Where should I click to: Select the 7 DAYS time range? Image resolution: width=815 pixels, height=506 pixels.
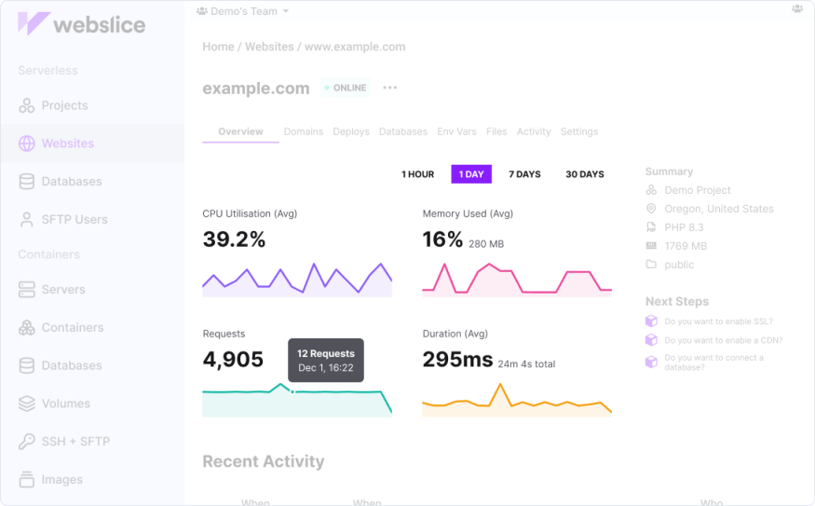(x=524, y=174)
